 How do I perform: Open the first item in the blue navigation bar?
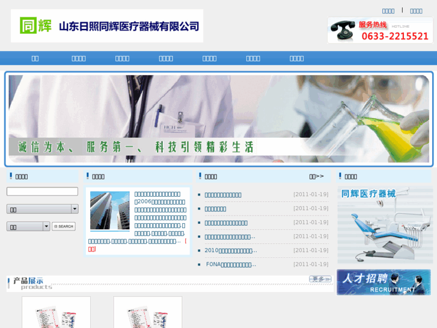tap(35, 58)
